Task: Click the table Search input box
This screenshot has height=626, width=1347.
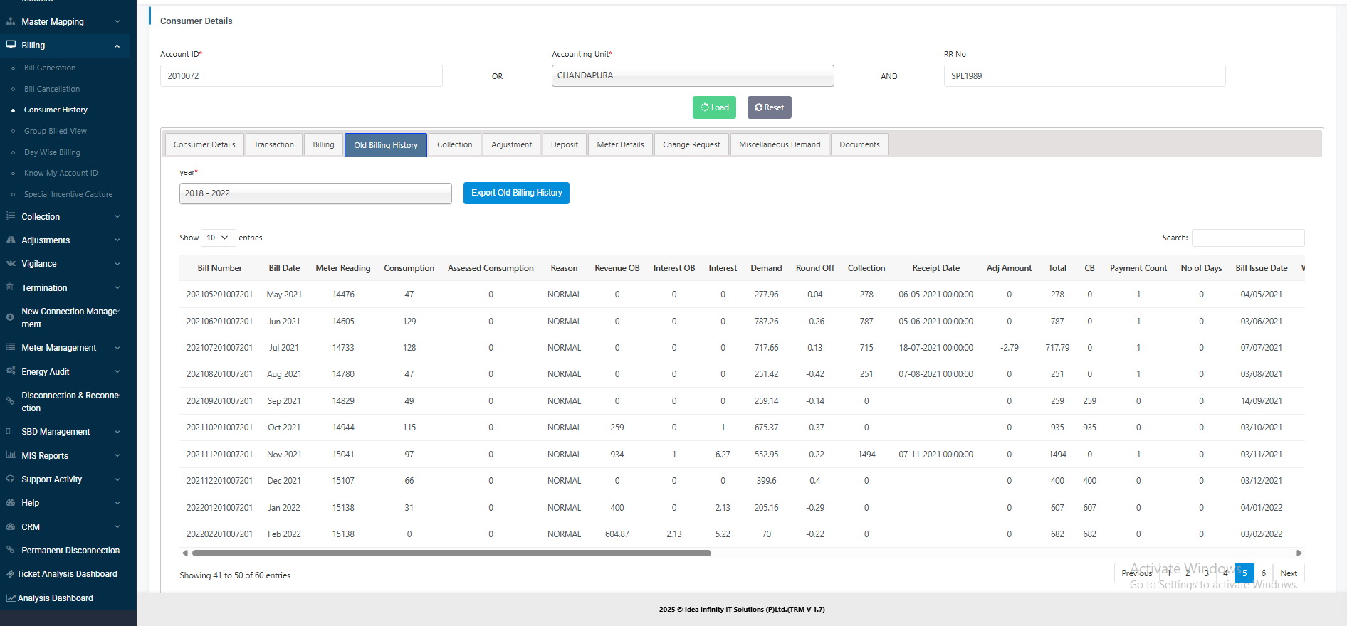Action: point(1248,238)
